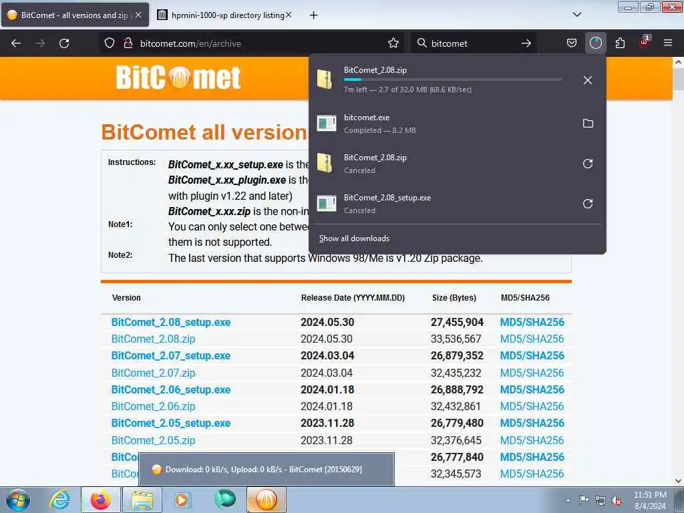Download BitComet_2.08.zip from the version table
Viewport: 684px width, 513px height.
click(x=153, y=339)
